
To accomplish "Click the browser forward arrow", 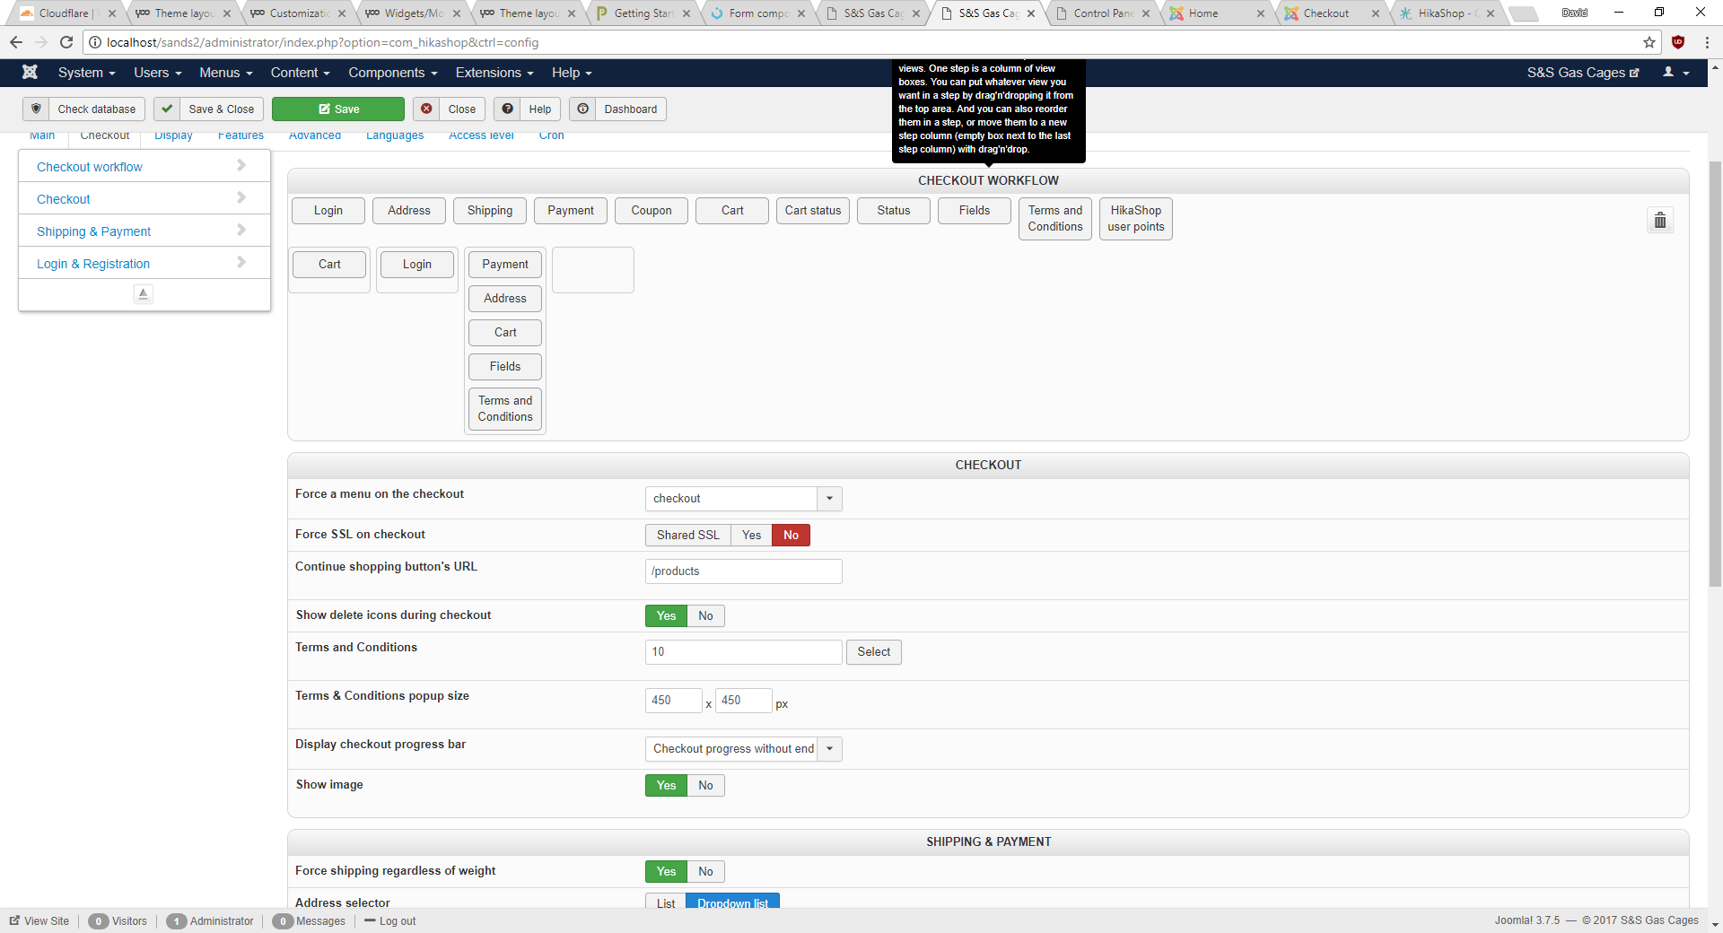I will click(x=41, y=42).
